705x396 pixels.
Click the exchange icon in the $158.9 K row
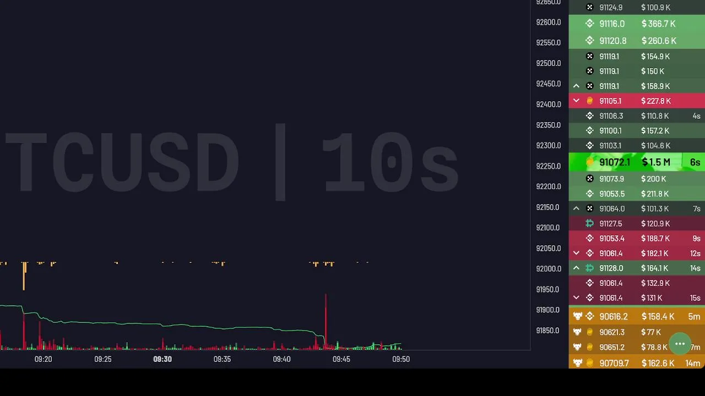pyautogui.click(x=589, y=86)
